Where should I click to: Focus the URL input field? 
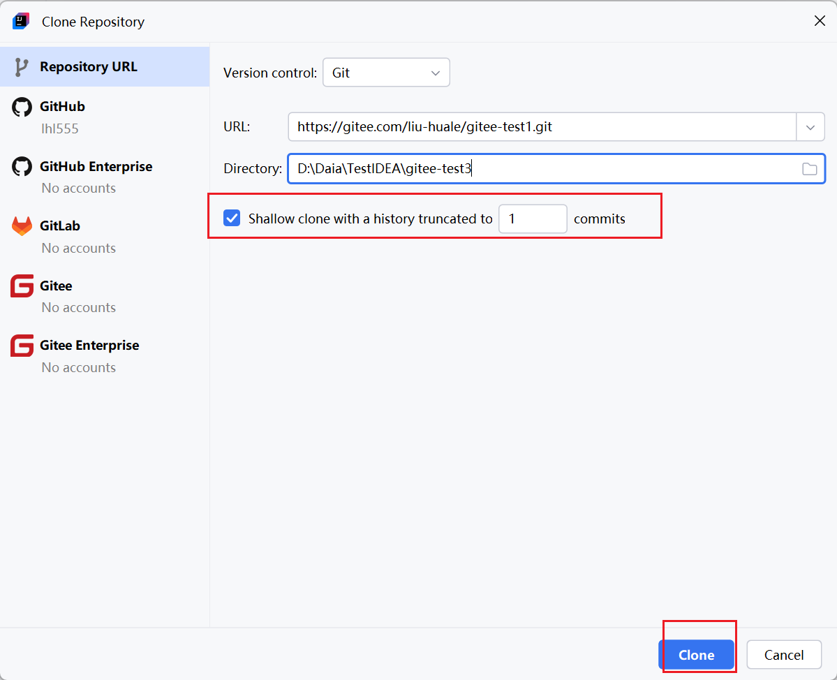542,127
